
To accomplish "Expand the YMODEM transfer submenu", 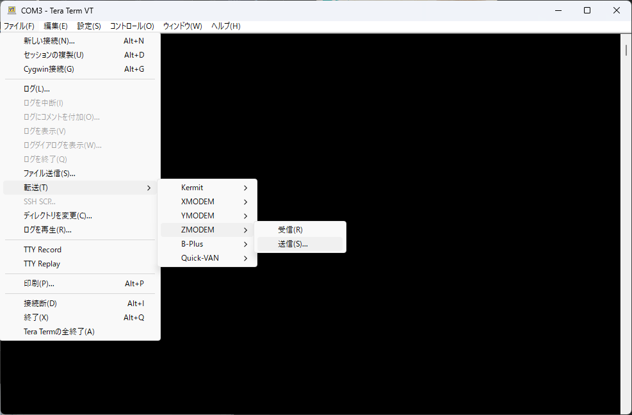I will coord(207,216).
